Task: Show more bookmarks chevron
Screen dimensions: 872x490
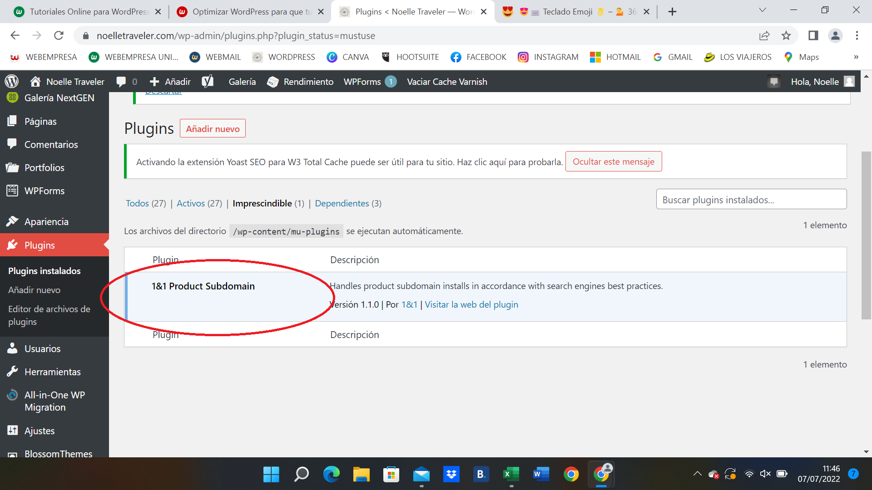Action: (856, 57)
